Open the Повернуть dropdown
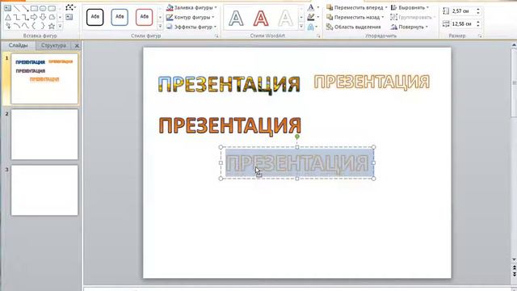Screen dimensions: 517x291 [x=410, y=27]
